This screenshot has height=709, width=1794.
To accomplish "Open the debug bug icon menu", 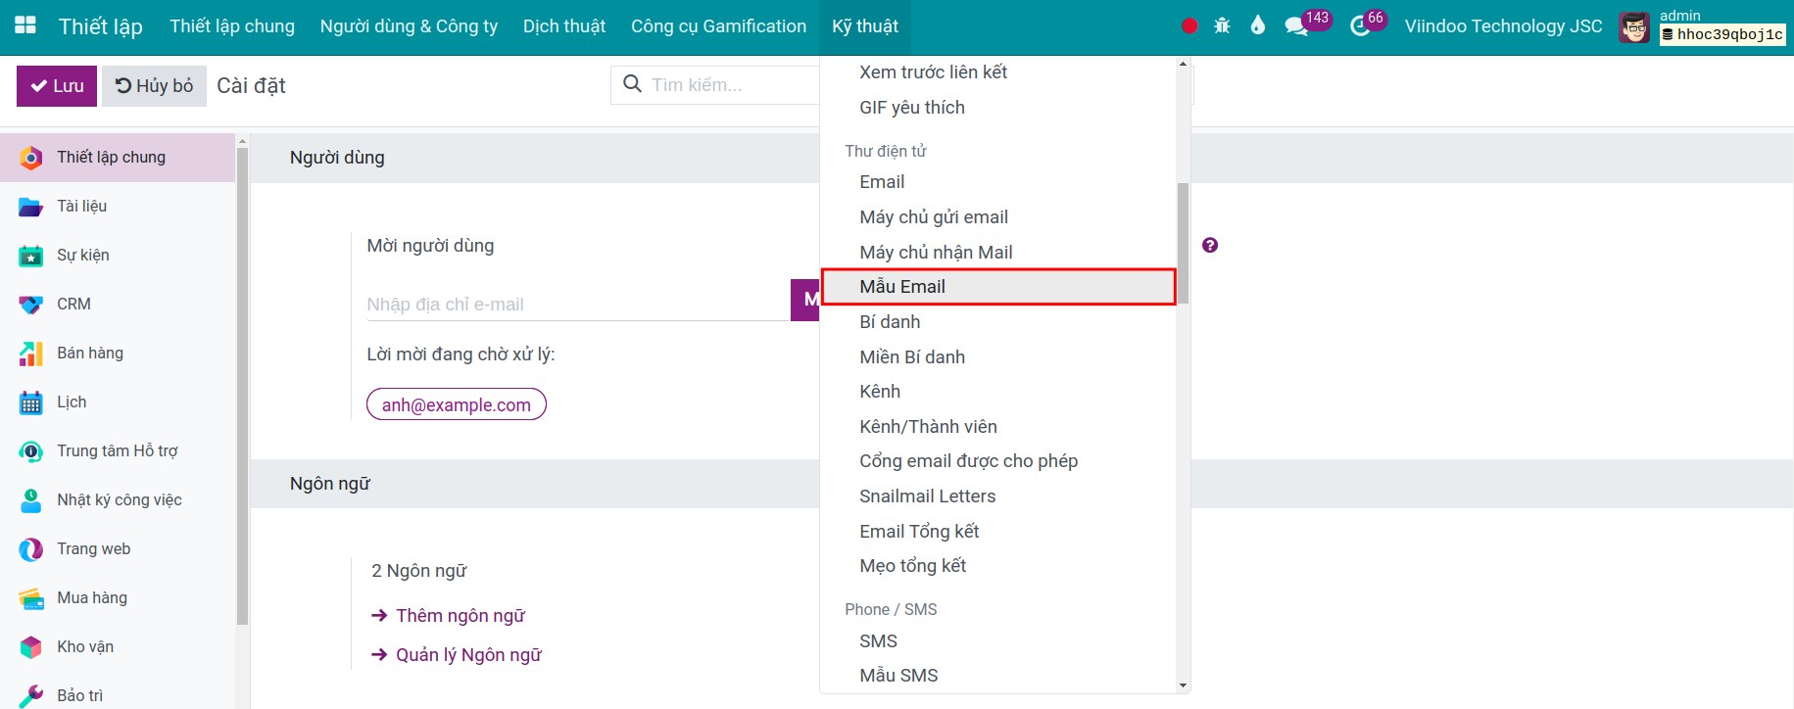I will click(1222, 26).
